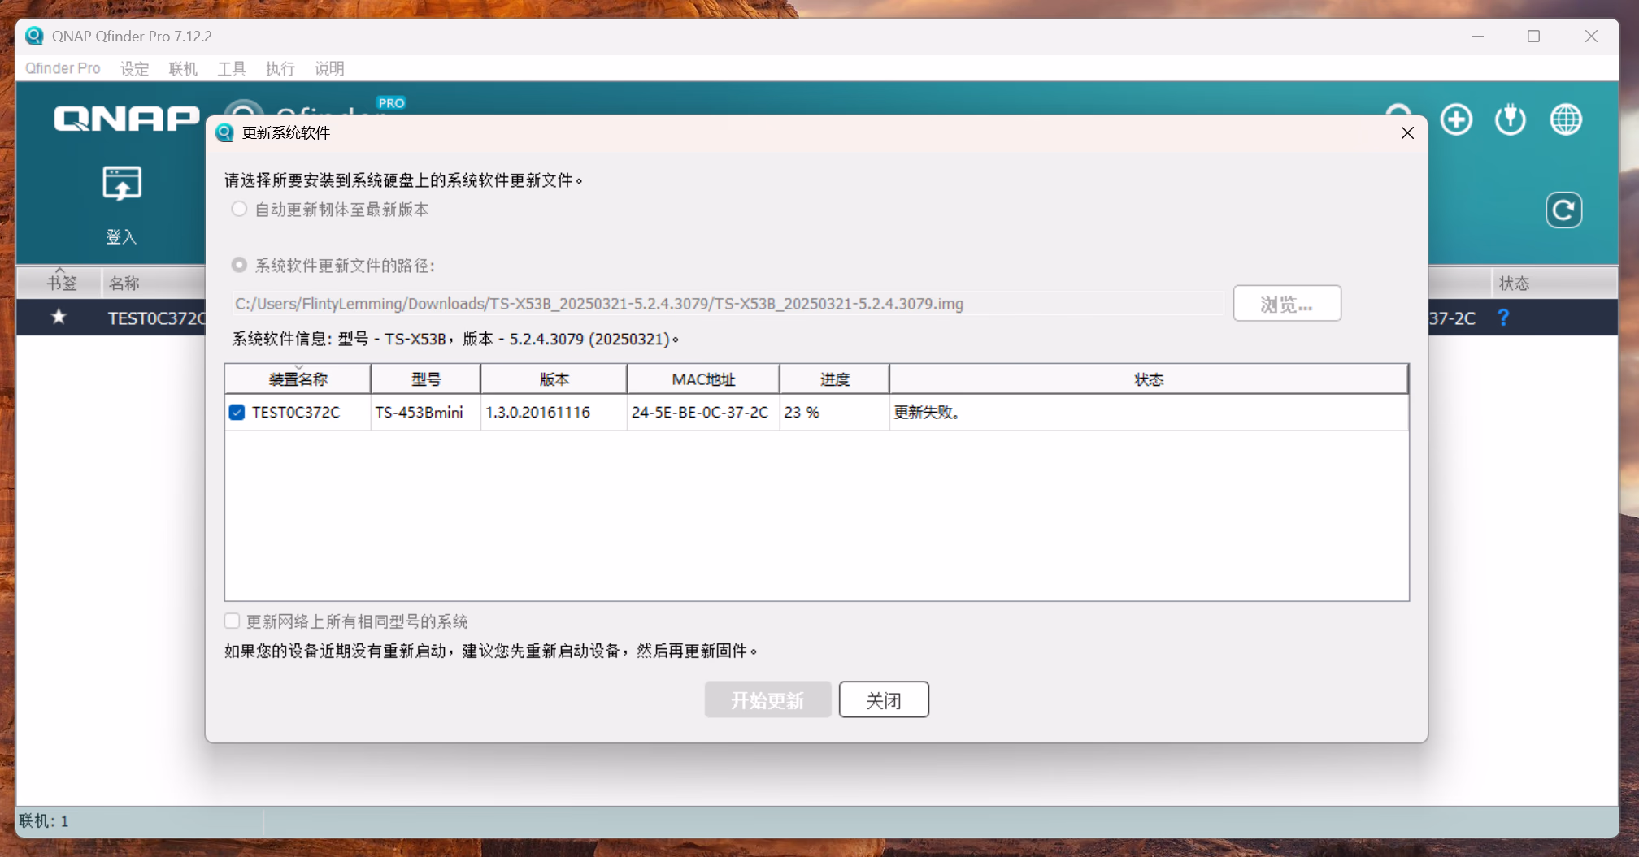This screenshot has height=857, width=1639.
Task: Click the QNAP logo in the header
Action: pos(127,119)
